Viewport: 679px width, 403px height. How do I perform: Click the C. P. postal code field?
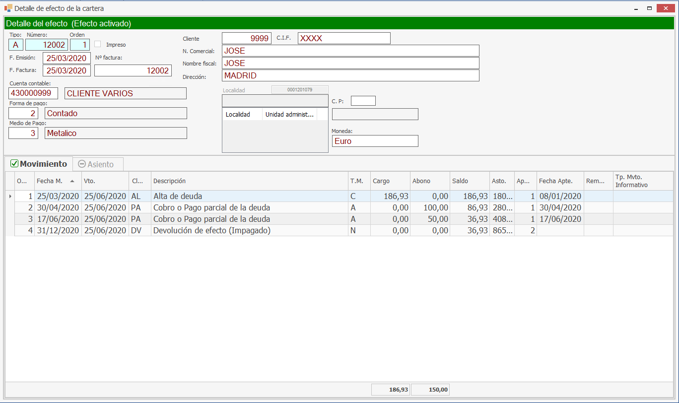pos(363,101)
